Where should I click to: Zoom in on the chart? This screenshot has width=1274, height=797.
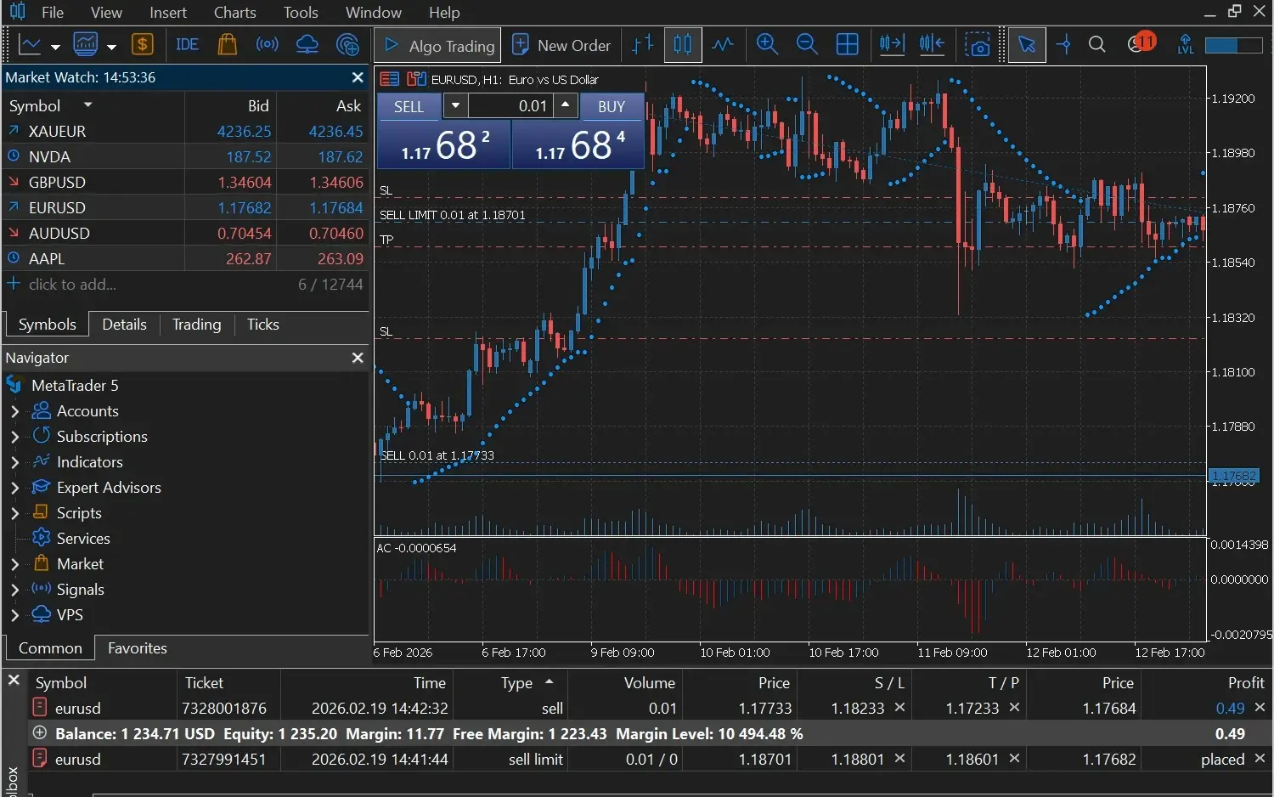point(767,45)
